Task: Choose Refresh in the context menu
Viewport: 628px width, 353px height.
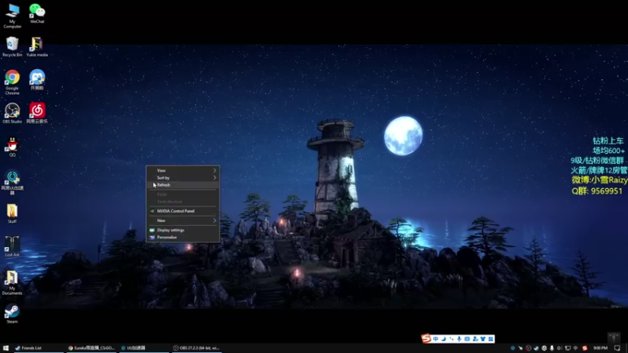Action: tap(183, 185)
